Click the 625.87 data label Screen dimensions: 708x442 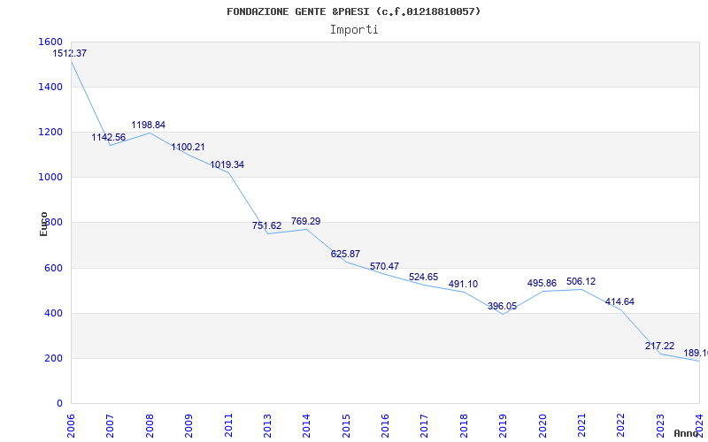[x=345, y=255]
